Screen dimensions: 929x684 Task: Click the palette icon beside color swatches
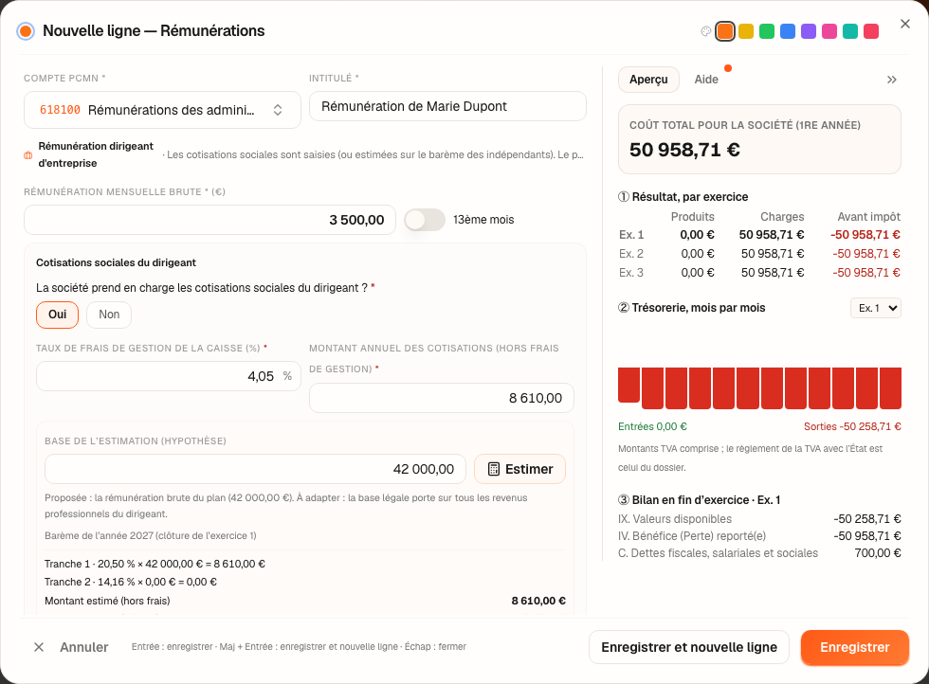pos(705,31)
